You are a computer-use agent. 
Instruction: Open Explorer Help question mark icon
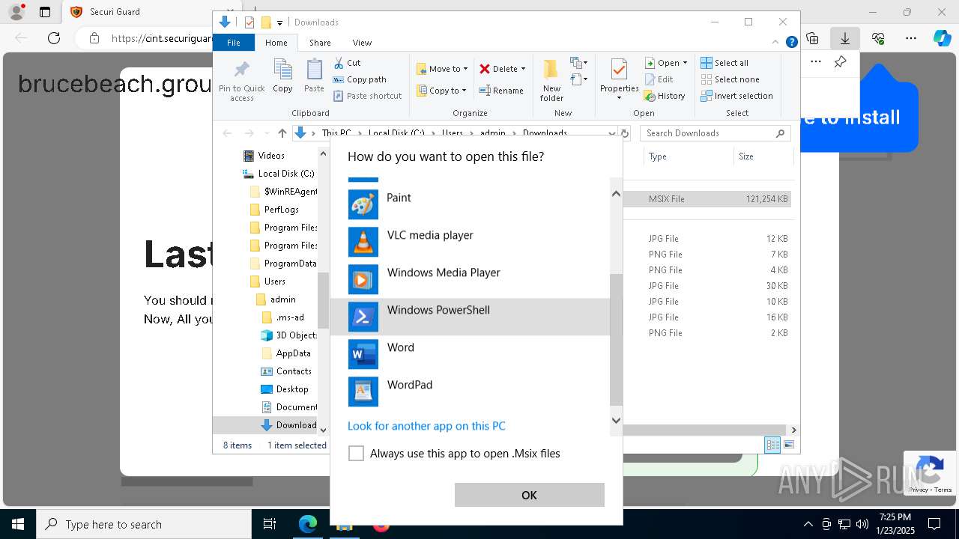(x=791, y=43)
